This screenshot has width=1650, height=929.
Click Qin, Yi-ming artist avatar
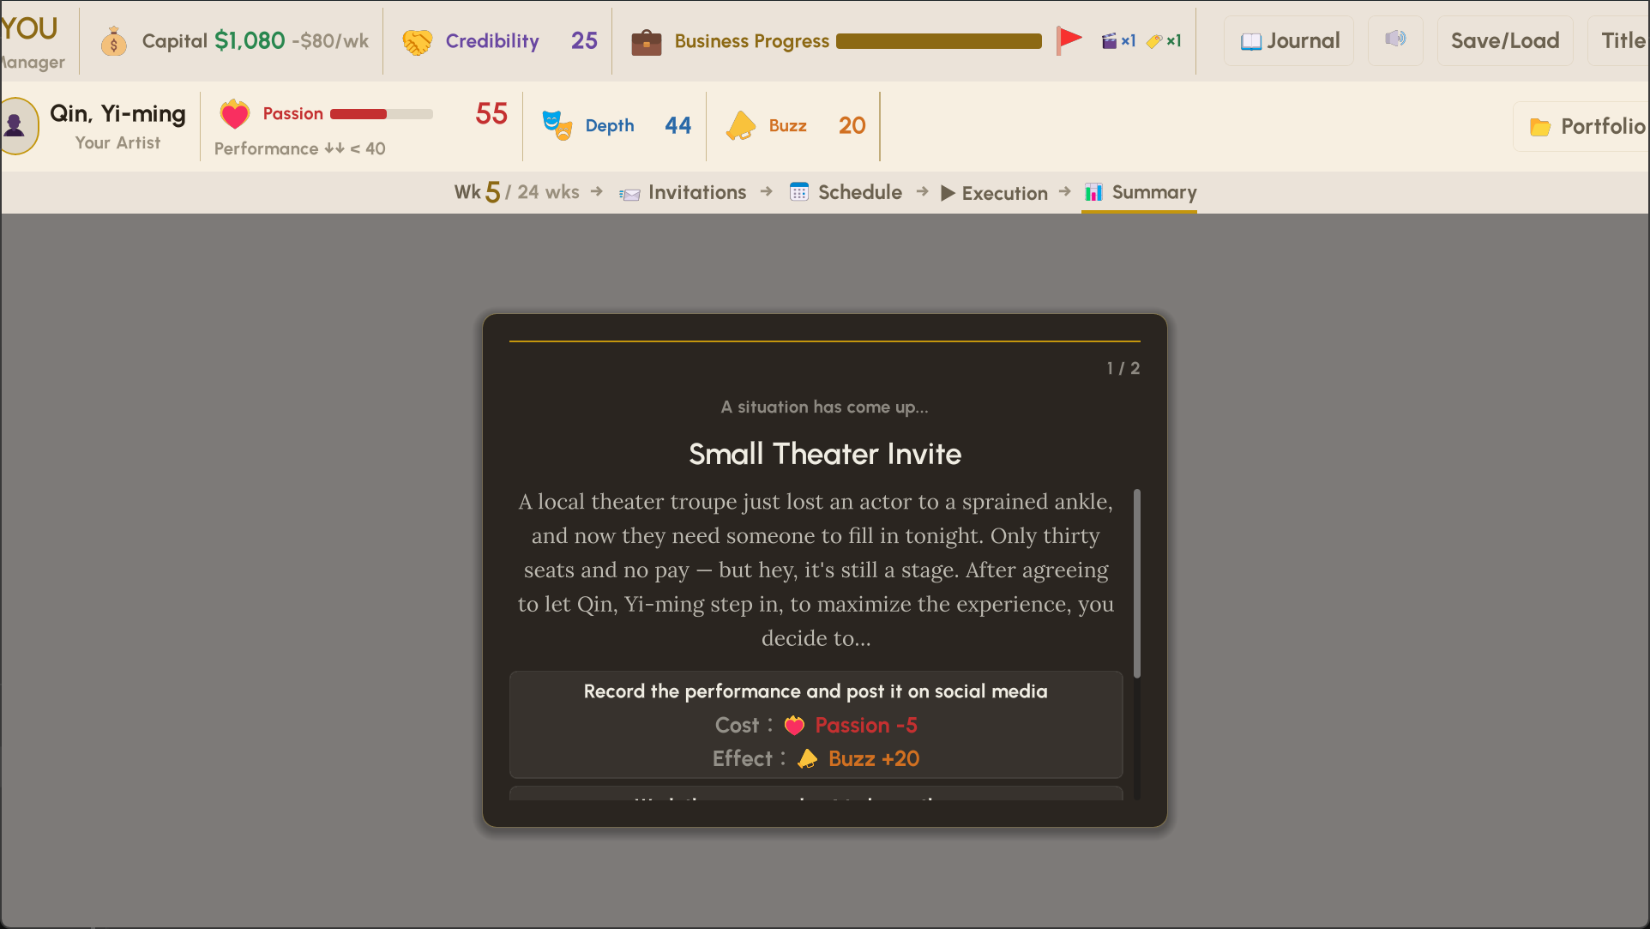pos(17,126)
